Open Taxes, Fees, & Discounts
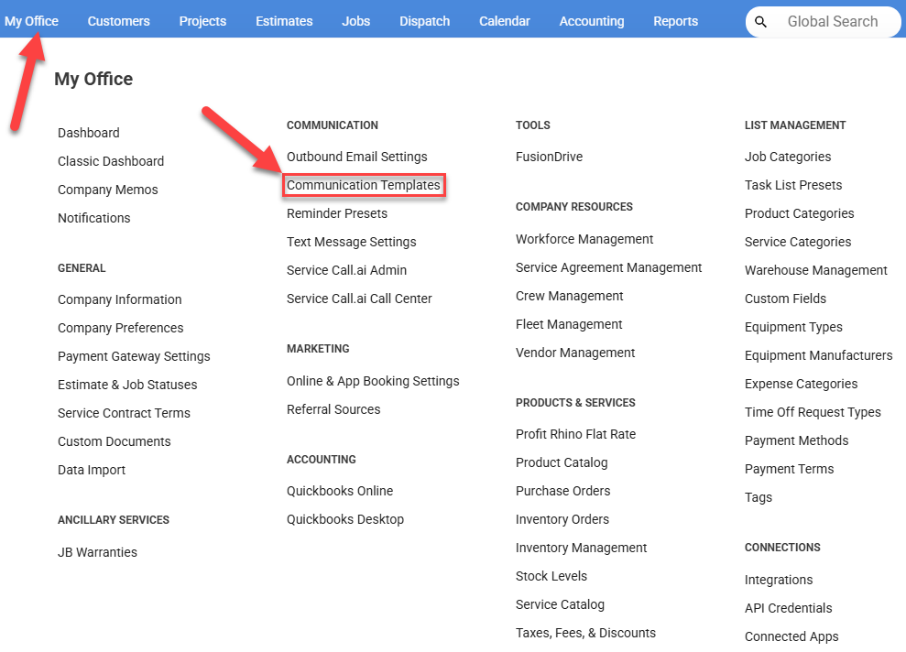The image size is (906, 652). (x=585, y=633)
